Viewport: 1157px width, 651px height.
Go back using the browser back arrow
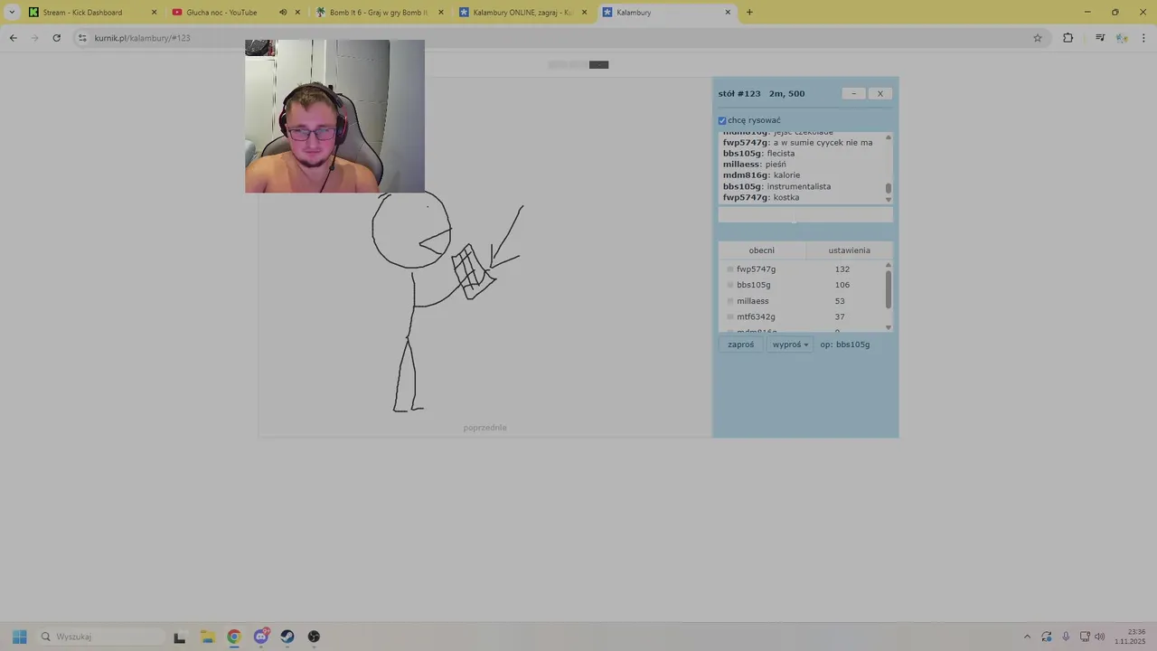pos(13,38)
